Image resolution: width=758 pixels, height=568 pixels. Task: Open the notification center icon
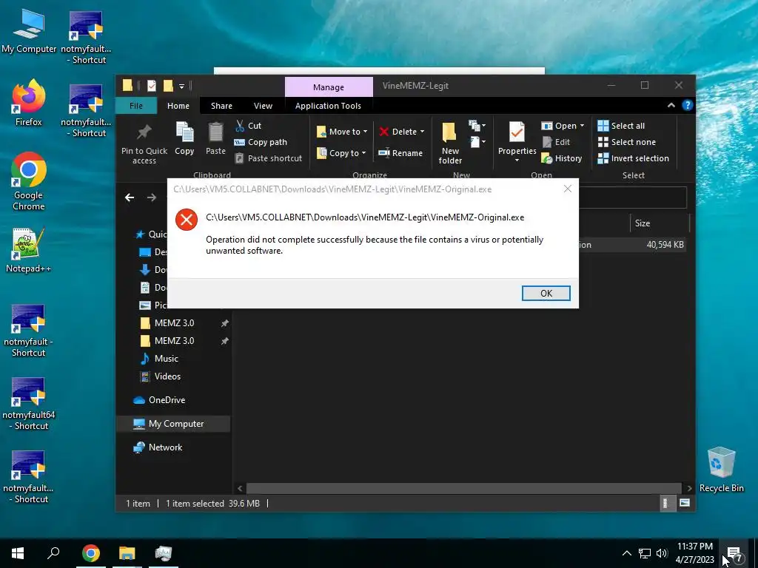point(734,553)
